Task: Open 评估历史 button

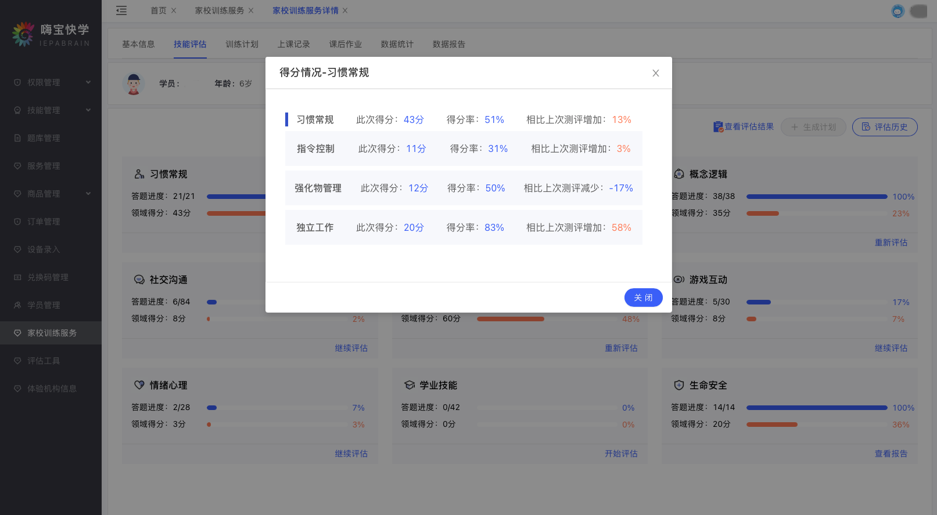Action: coord(884,127)
